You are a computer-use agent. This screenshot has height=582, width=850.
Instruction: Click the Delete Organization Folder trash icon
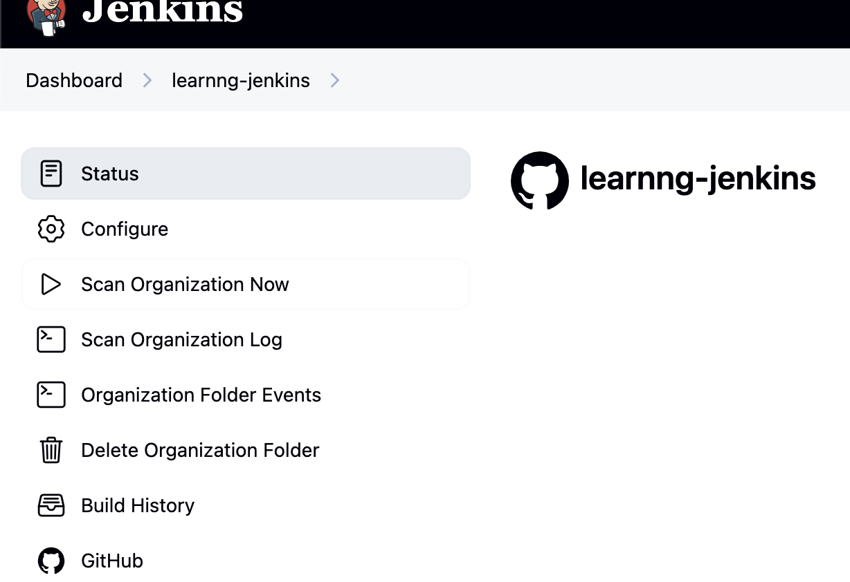51,450
